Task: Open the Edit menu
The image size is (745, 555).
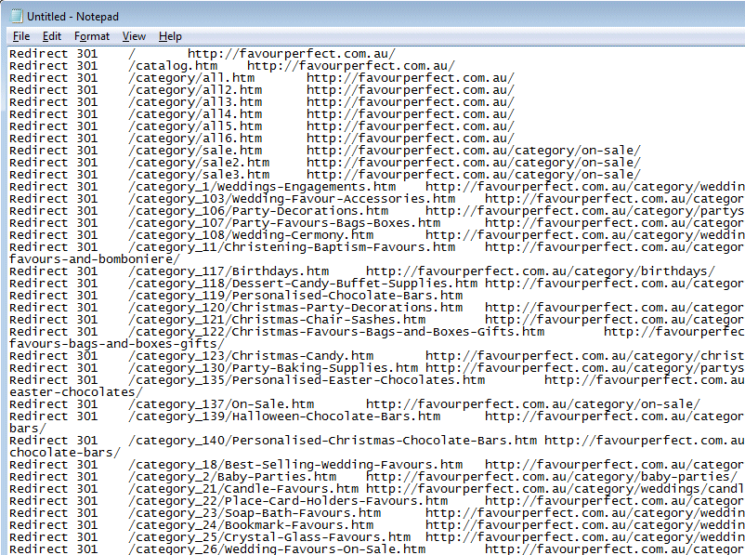Action: pos(52,36)
